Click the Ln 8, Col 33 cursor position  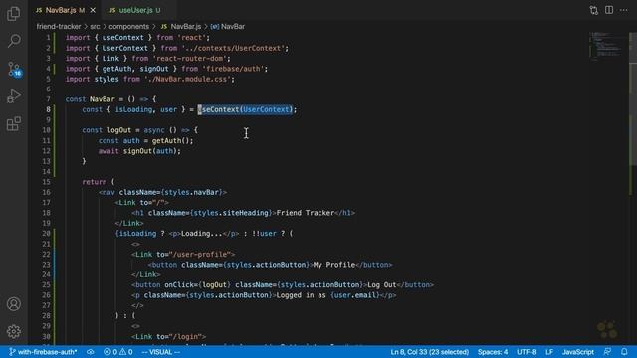point(429,352)
